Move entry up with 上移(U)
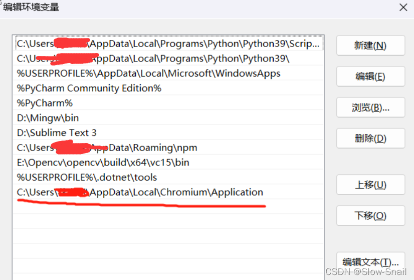Screen dimensions: 414x280 [370, 184]
